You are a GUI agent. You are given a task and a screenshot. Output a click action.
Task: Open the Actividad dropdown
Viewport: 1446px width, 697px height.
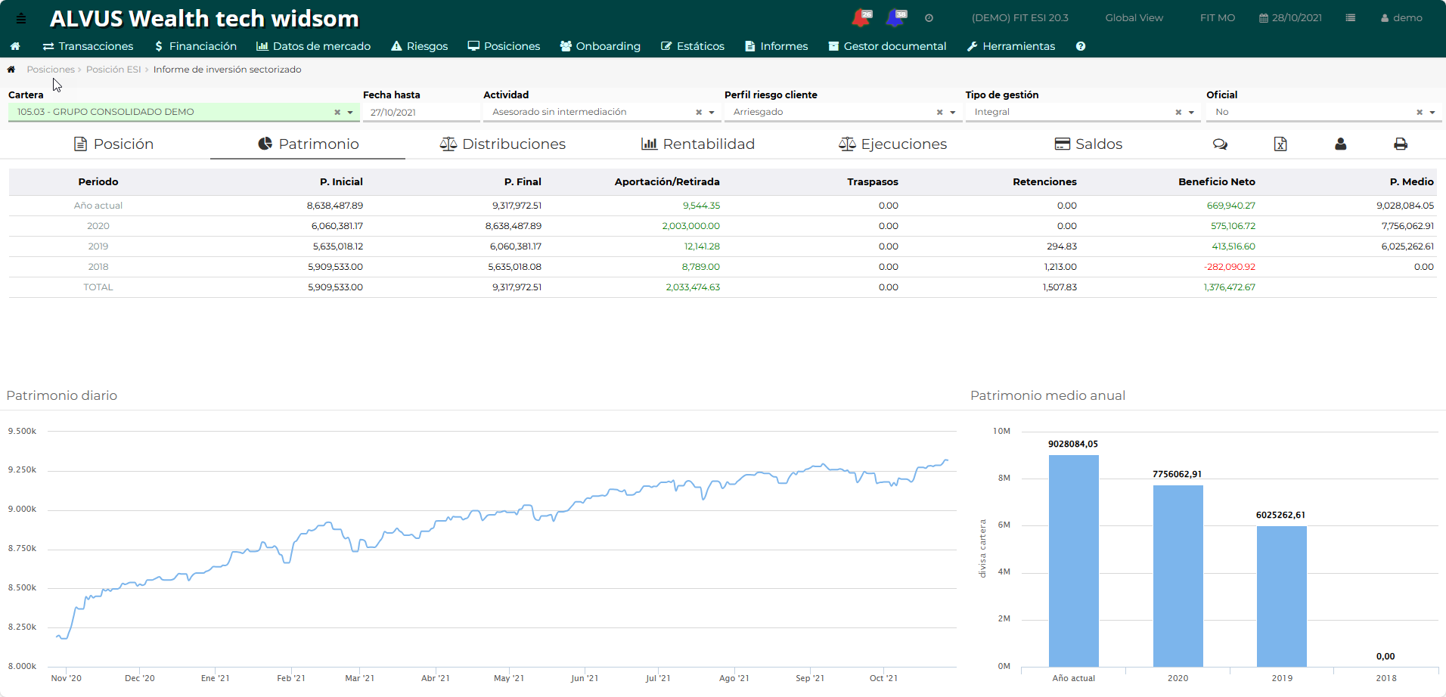pos(711,113)
